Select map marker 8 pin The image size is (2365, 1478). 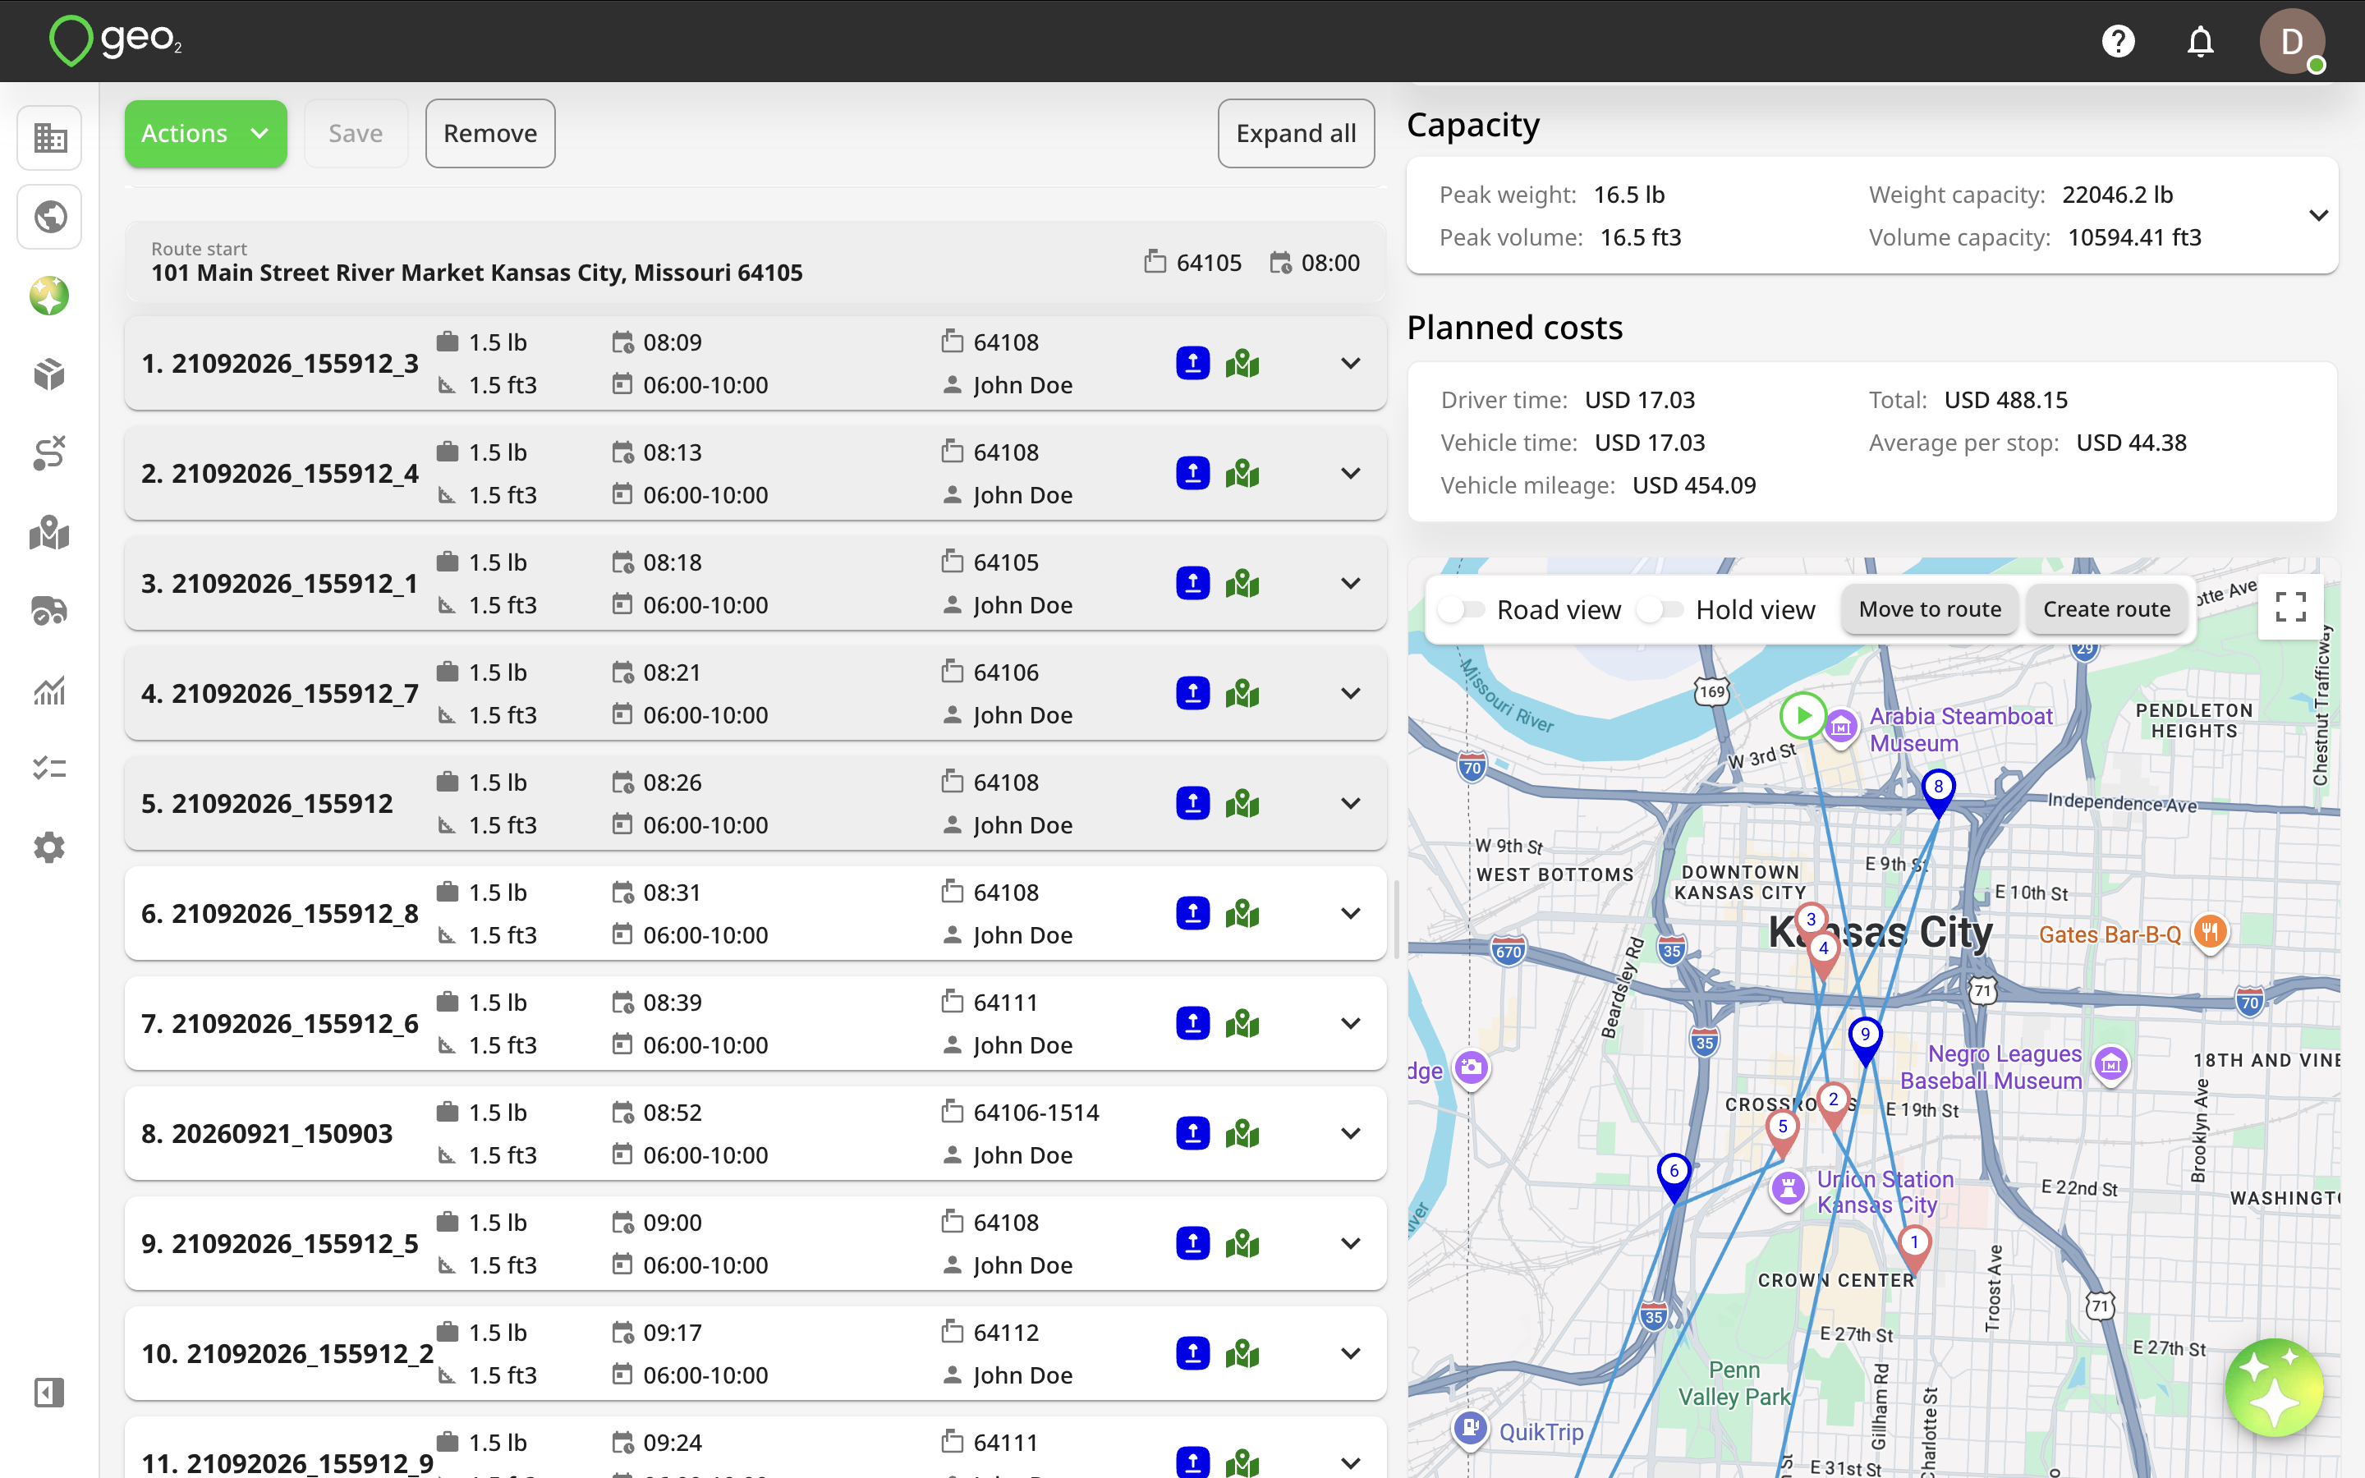point(1939,792)
